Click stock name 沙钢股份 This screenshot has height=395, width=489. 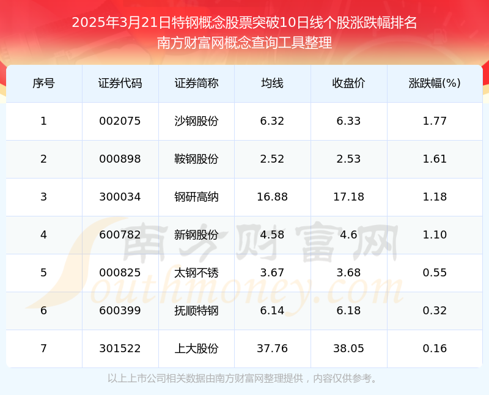[196, 121]
